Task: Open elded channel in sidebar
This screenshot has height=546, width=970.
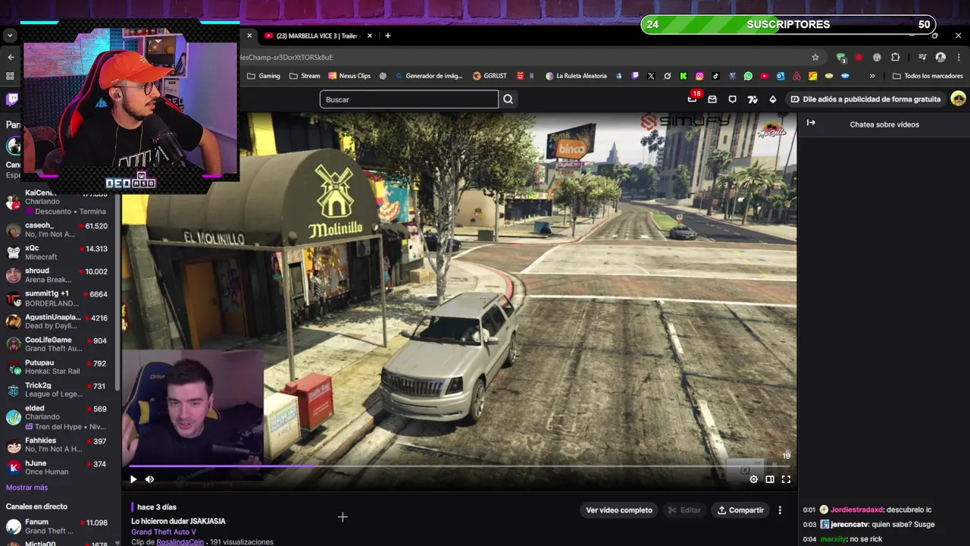Action: [59, 417]
